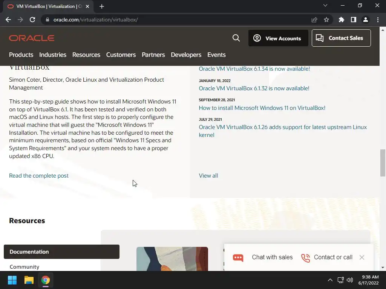This screenshot has height=289, width=386.
Task: Click the browser forward arrow
Action: click(x=20, y=20)
